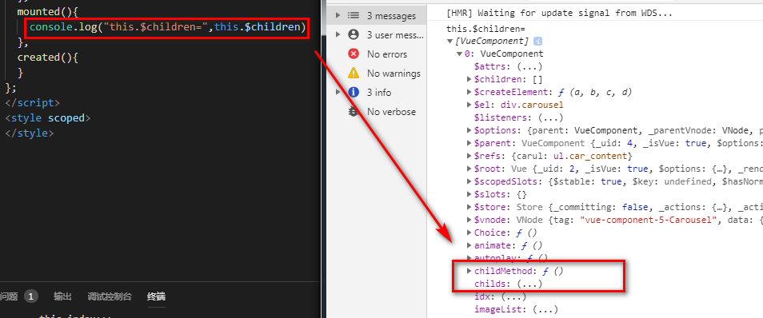Switch to the 终端 terminal tab
The height and width of the screenshot is (318, 763).
coord(156,296)
